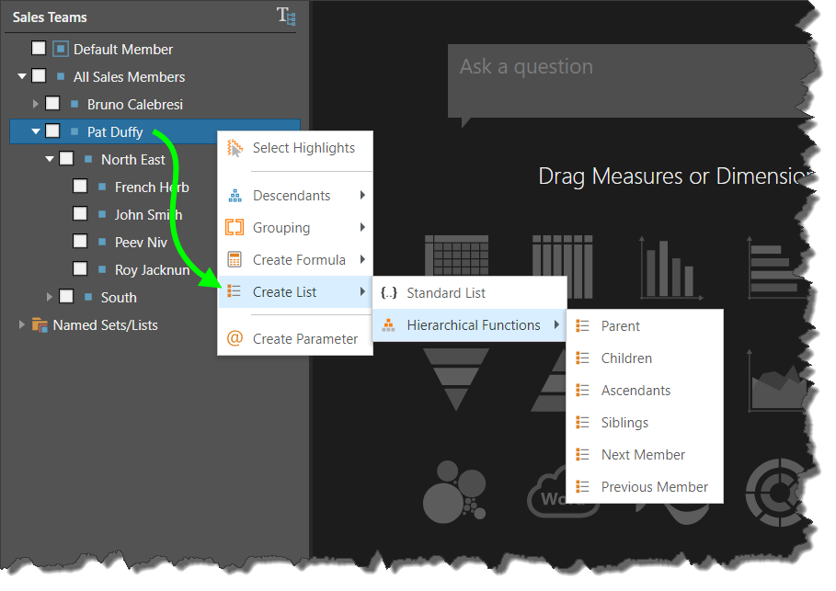Image resolution: width=836 pixels, height=591 pixels.
Task: Check the North East checkbox
Action: [x=66, y=158]
